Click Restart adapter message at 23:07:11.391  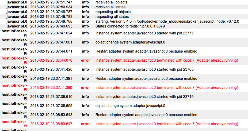tap(146, 78)
